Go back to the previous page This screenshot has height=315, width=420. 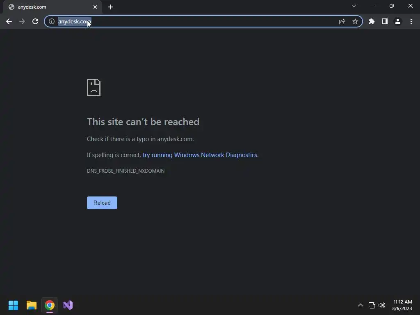(9, 21)
